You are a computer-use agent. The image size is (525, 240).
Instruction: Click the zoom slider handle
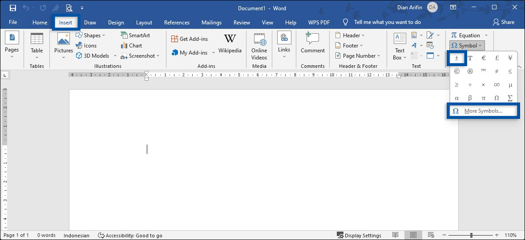(471, 235)
